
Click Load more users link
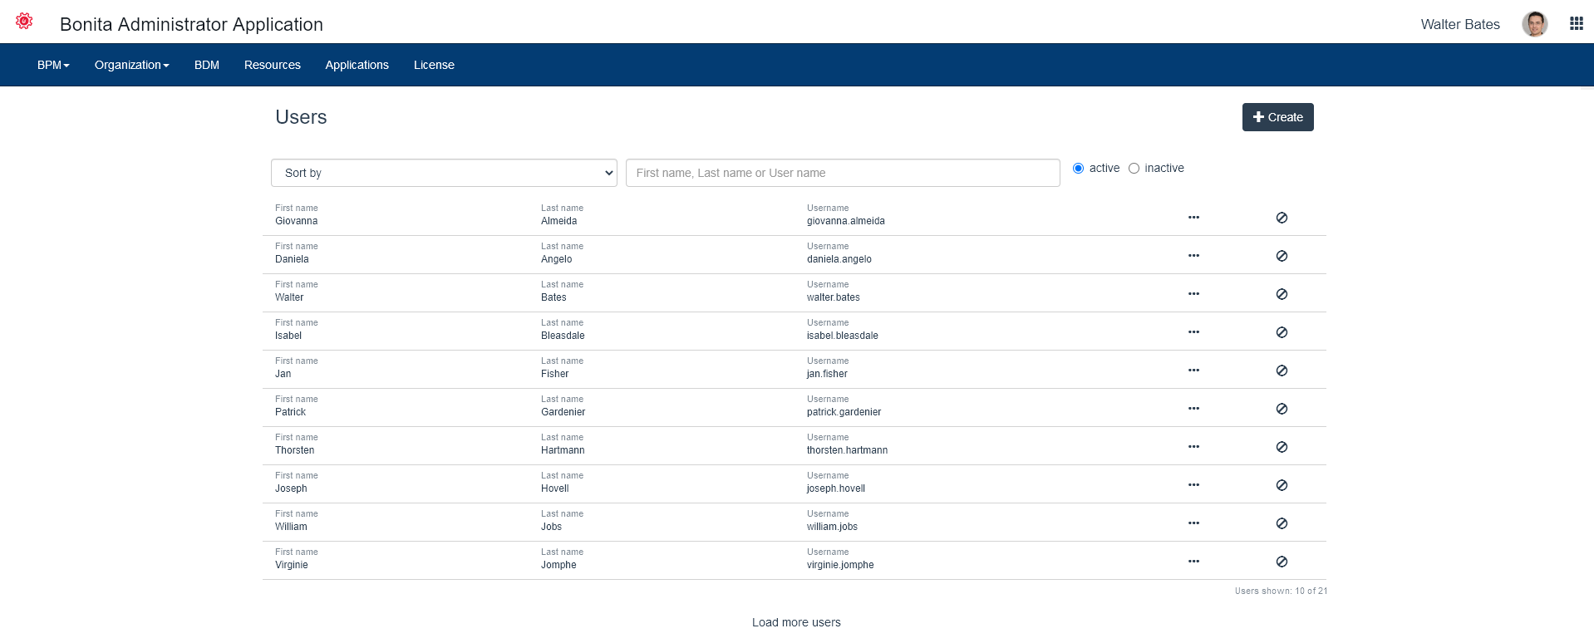click(796, 622)
